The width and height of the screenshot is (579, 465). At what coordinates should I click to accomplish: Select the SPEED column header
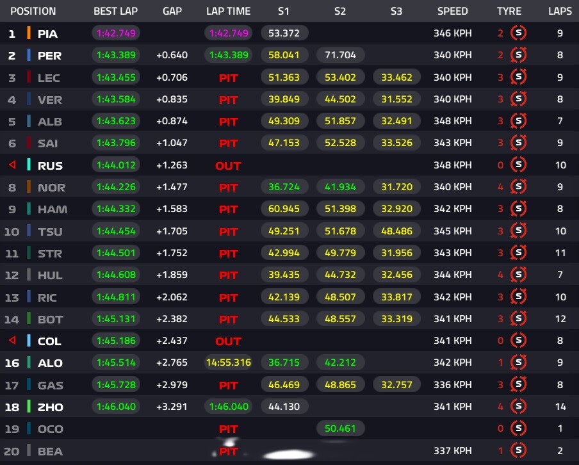coord(452,11)
